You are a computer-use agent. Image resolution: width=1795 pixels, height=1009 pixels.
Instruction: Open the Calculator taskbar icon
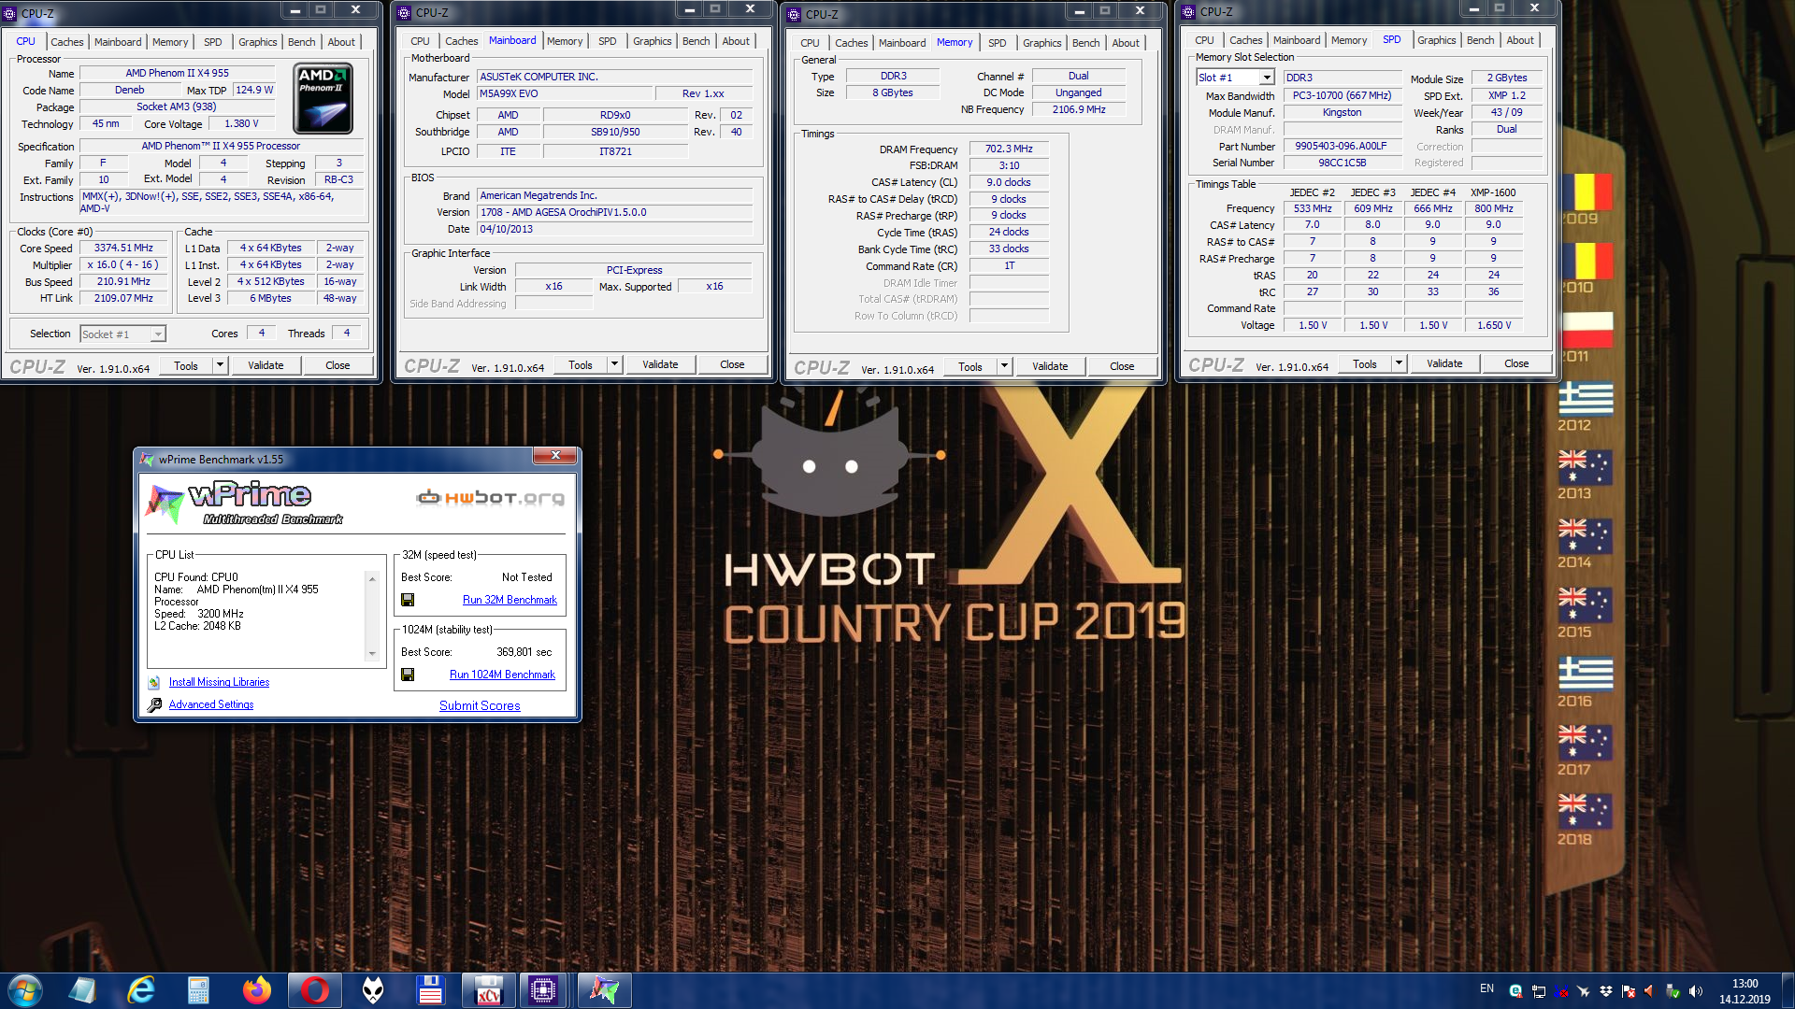click(x=198, y=990)
